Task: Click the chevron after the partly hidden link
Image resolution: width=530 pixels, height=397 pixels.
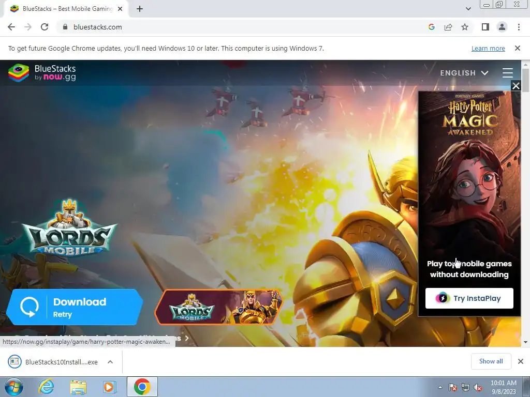Action: (x=186, y=338)
